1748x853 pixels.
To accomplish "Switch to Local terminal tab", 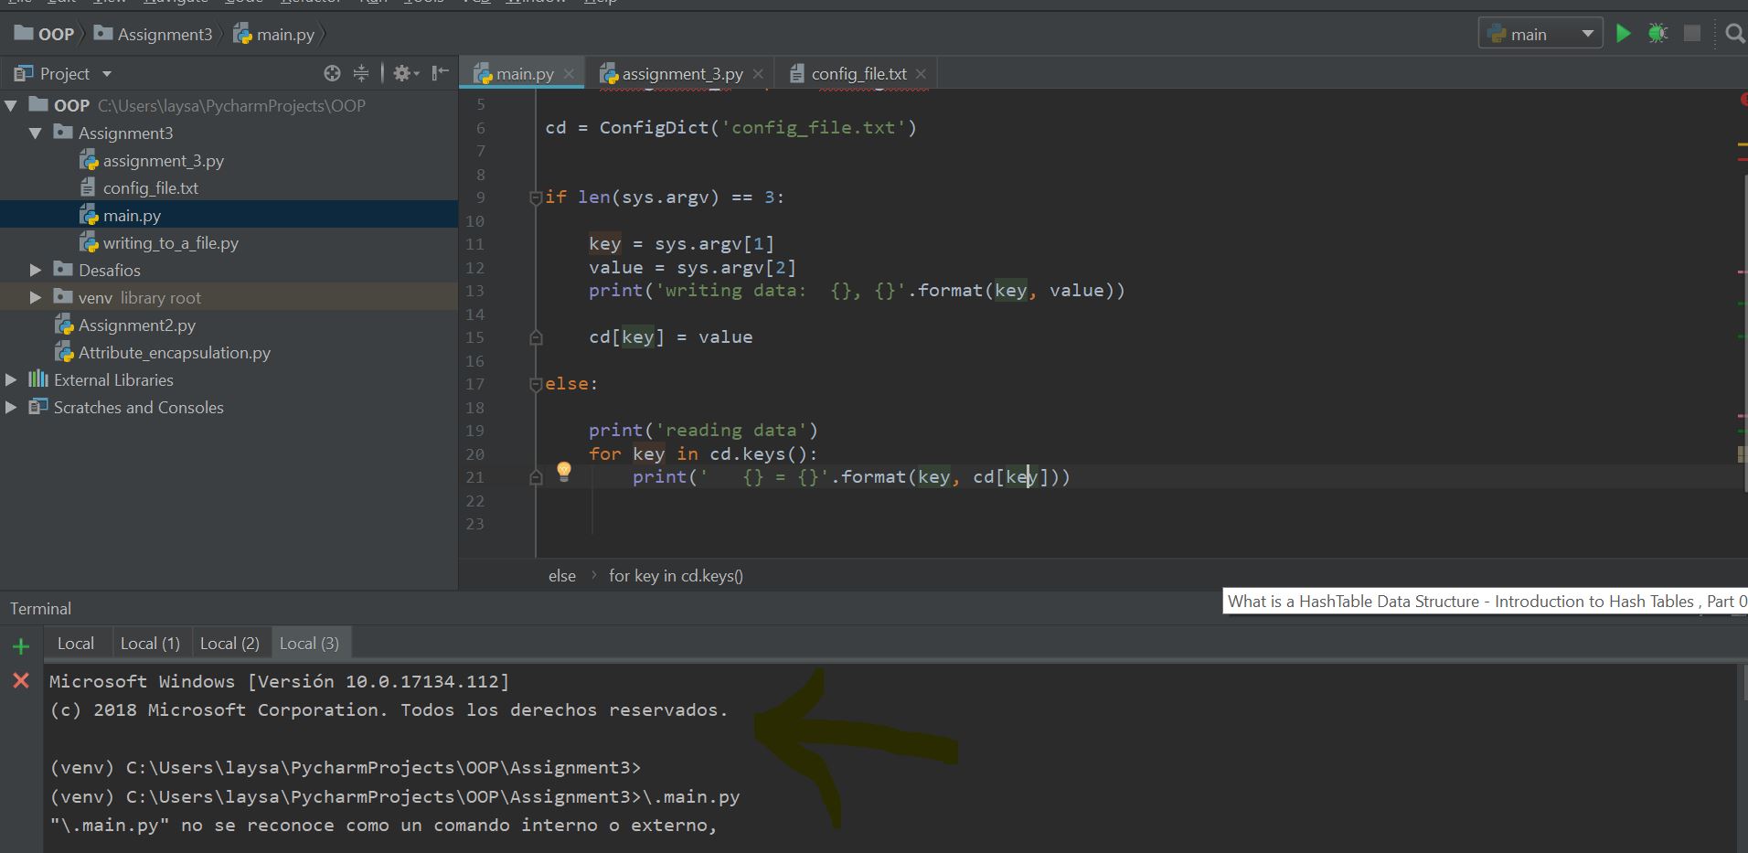I will pos(76,644).
